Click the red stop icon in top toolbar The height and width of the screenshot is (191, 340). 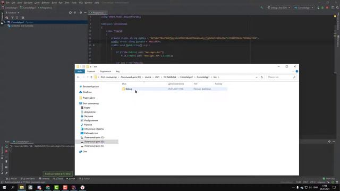coord(327,7)
